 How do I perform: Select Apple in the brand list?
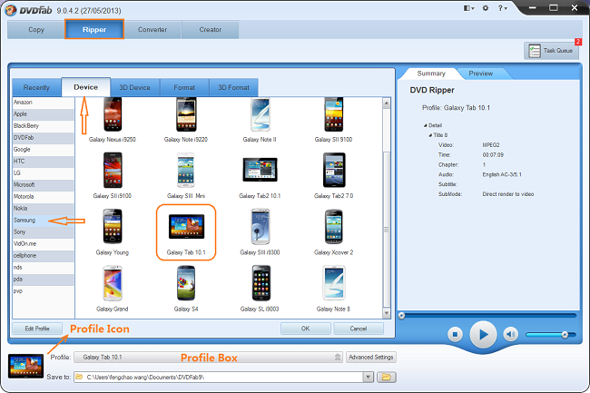point(44,114)
